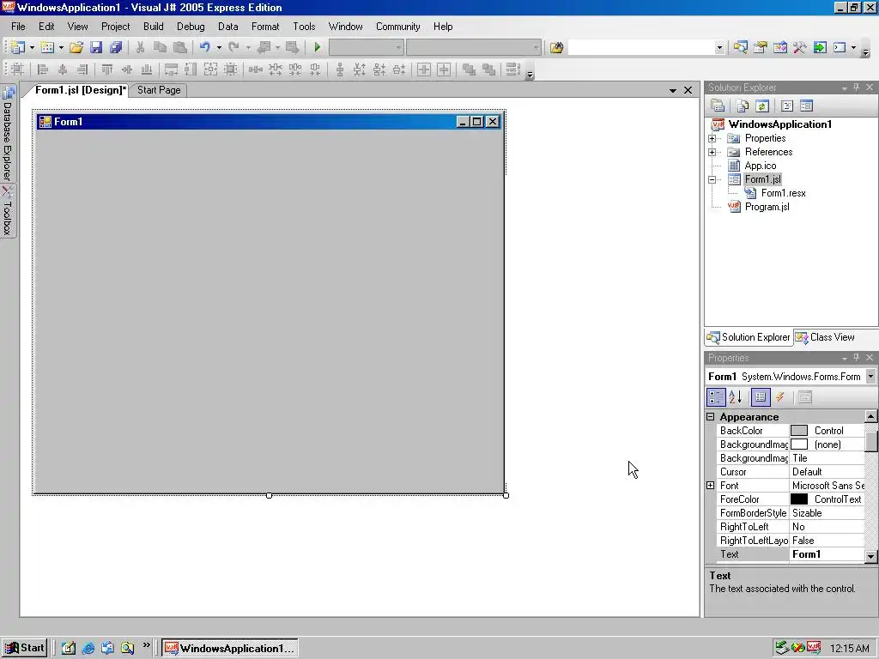
Task: Click the Align to Grid layout icon
Action: [17, 70]
